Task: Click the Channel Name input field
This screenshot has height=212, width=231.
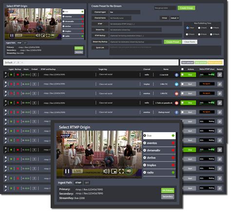Action: click(x=120, y=18)
